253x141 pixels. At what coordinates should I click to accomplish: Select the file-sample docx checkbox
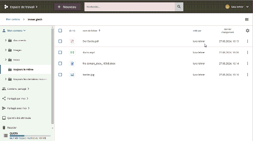click(x=60, y=63)
